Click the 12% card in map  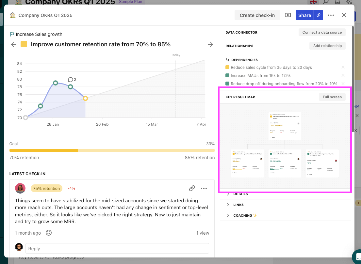pos(322,163)
